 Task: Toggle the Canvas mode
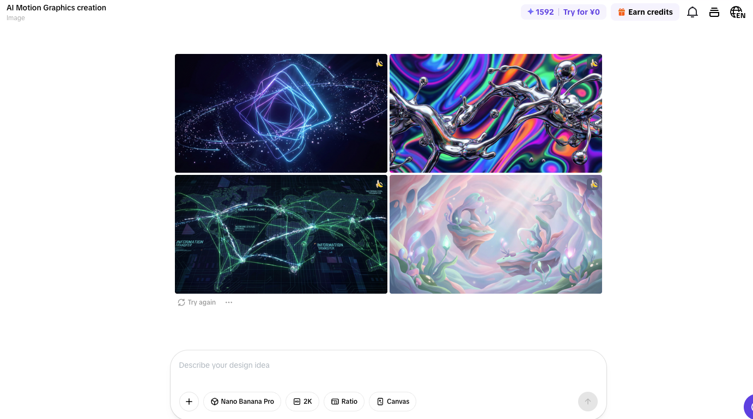point(392,402)
